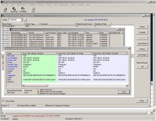
Task: Open the Reports menu
Action: click(x=41, y=5)
